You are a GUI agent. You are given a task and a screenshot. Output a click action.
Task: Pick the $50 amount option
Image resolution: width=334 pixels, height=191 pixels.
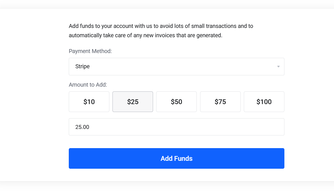176,102
